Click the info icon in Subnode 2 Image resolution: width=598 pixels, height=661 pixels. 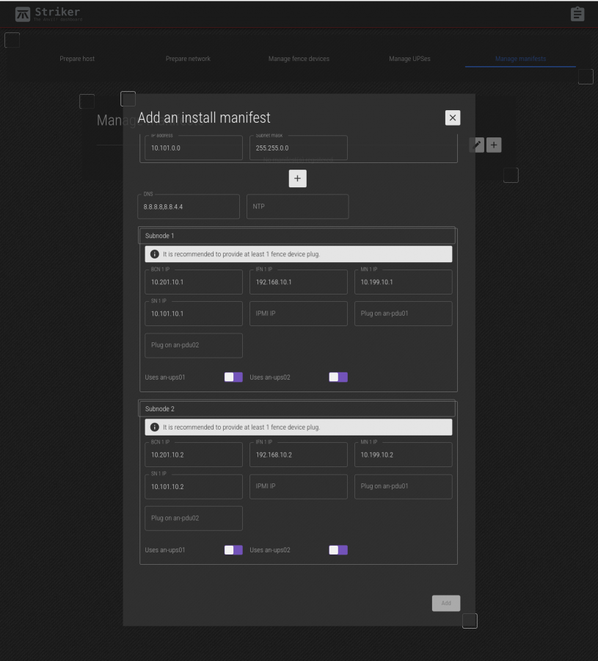[x=155, y=427]
